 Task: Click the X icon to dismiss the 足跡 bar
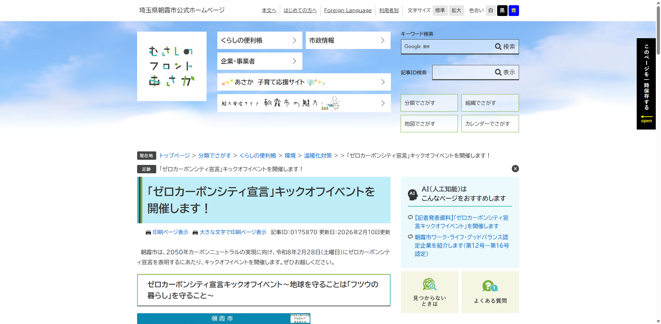[x=515, y=169]
